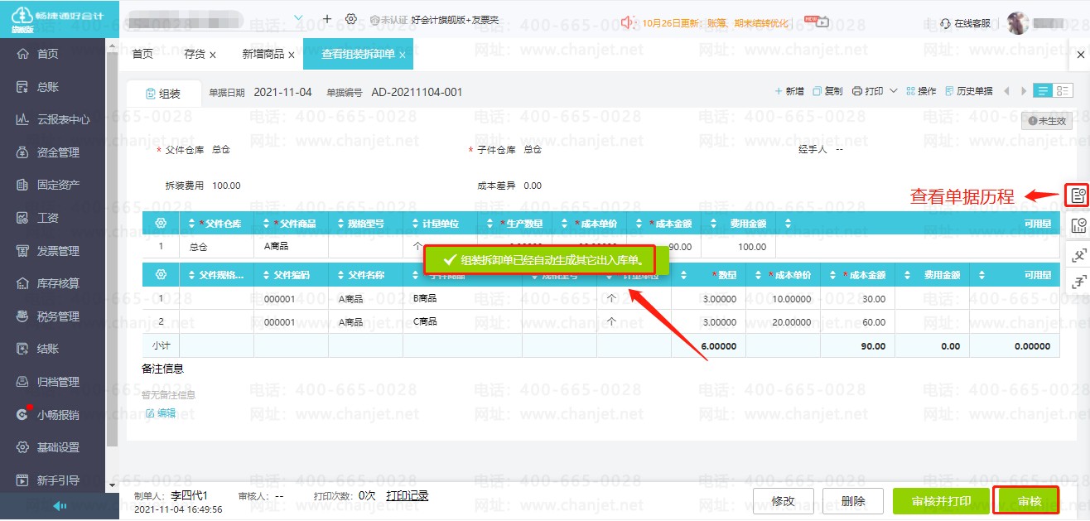Open 库存核算 in the sidebar

[x=58, y=283]
